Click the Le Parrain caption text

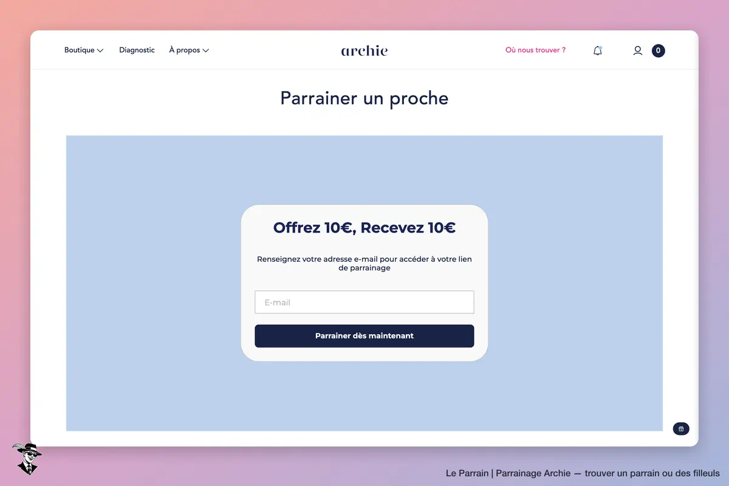[583, 473]
